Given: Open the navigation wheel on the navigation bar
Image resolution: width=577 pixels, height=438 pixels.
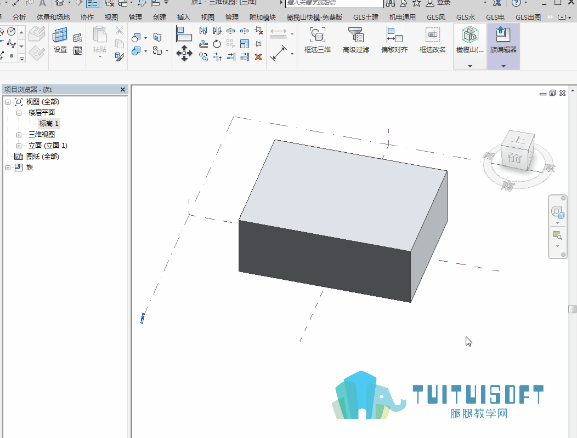Looking at the screenshot, I should click(557, 212).
